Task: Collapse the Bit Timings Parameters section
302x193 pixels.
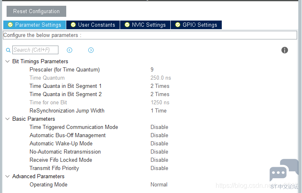Action: (x=7, y=62)
